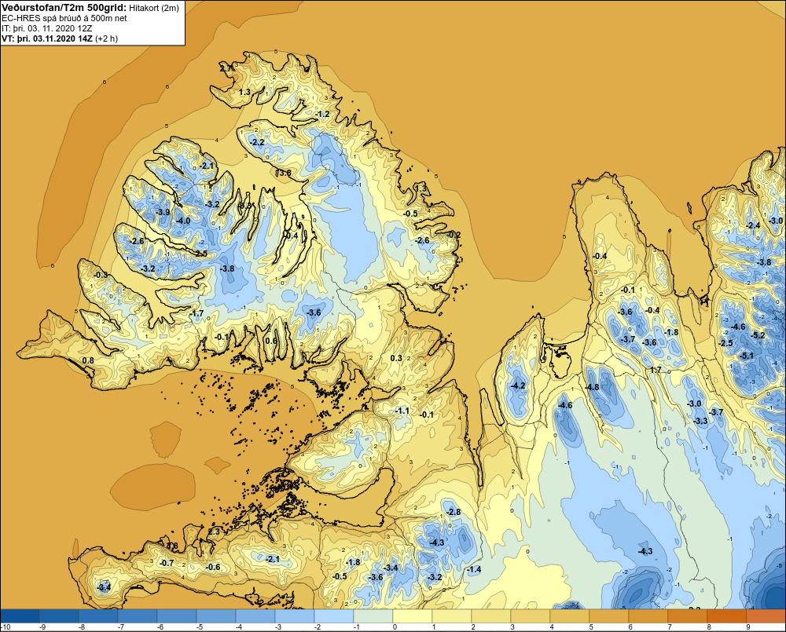Click the -0.2 temperature value on the map
This screenshot has width=786, height=632.
pos(454,235)
